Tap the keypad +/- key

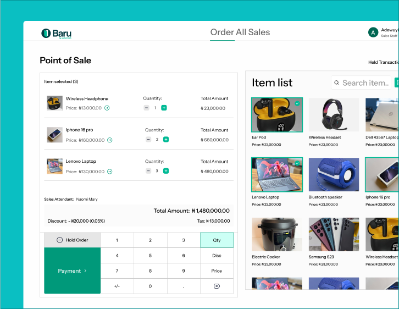pos(117,286)
